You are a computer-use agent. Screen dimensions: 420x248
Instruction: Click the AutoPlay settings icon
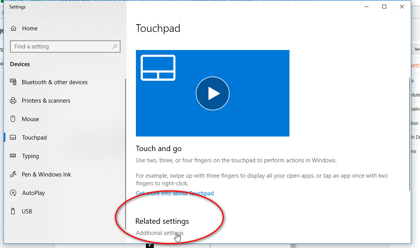click(13, 193)
